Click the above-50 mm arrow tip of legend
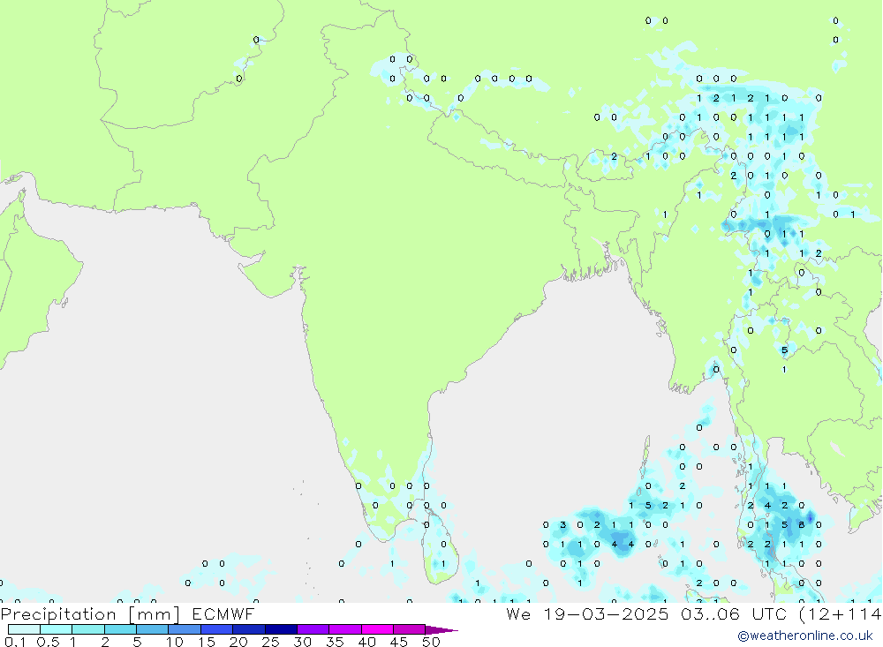This screenshot has width=883, height=647. [441, 630]
